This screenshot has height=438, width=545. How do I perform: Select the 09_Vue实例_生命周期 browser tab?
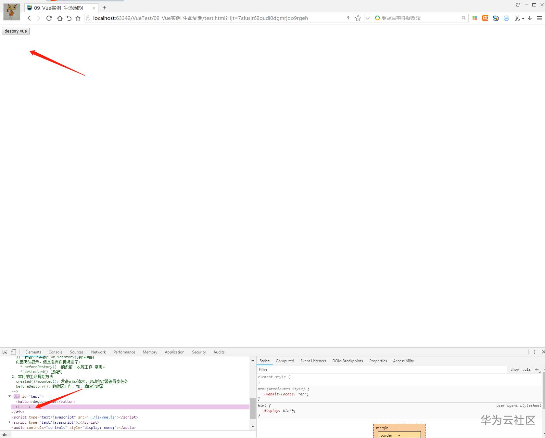click(61, 8)
